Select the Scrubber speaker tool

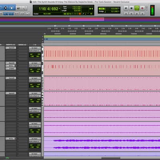click(18, 8)
